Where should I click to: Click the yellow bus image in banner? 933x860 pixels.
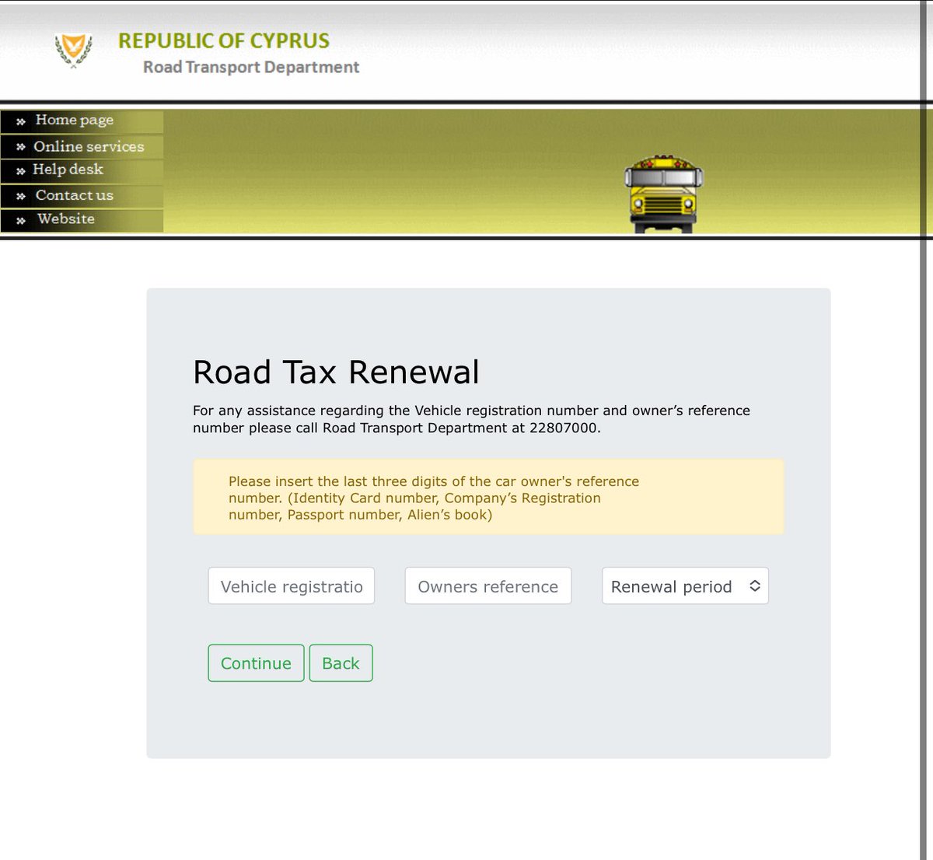663,194
